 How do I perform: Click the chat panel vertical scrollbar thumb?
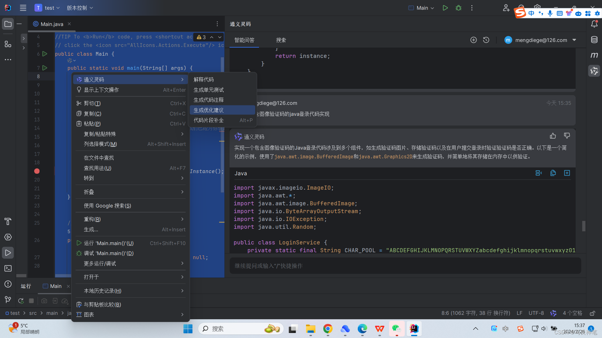[584, 226]
